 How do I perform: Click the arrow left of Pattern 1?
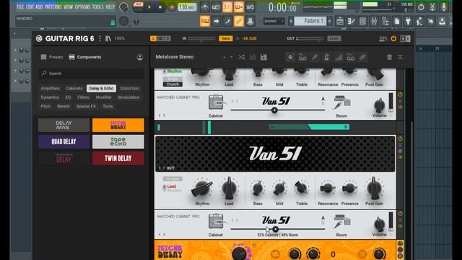pos(291,21)
